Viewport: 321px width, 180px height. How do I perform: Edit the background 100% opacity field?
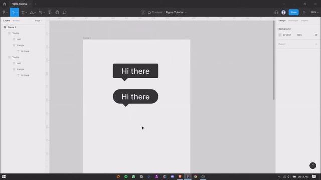(299, 35)
